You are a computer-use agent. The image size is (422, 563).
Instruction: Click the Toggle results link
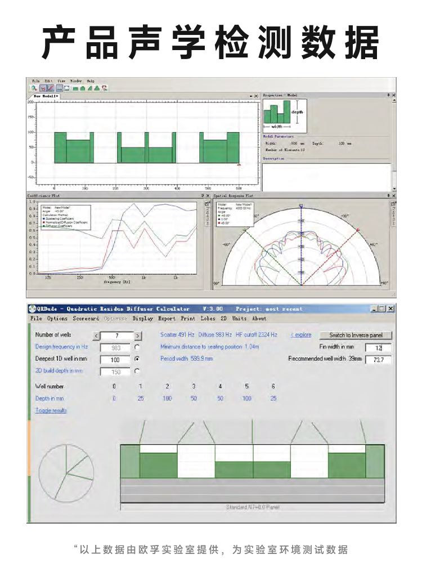pyautogui.click(x=51, y=410)
